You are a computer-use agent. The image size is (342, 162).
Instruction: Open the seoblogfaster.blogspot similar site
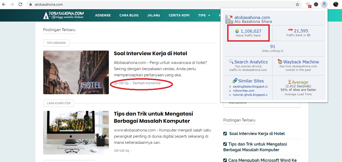pyautogui.click(x=250, y=87)
